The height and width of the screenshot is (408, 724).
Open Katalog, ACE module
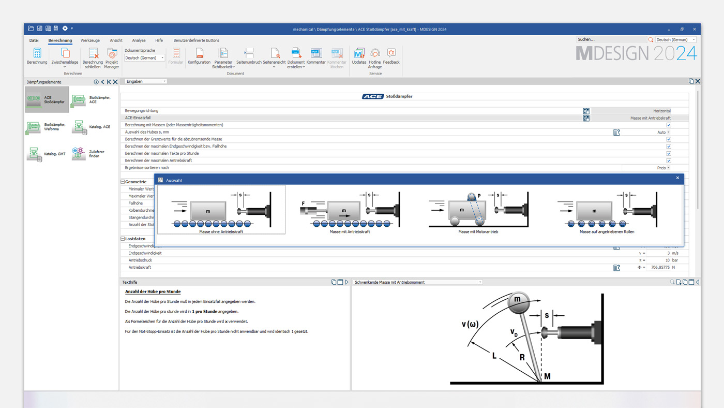point(92,127)
